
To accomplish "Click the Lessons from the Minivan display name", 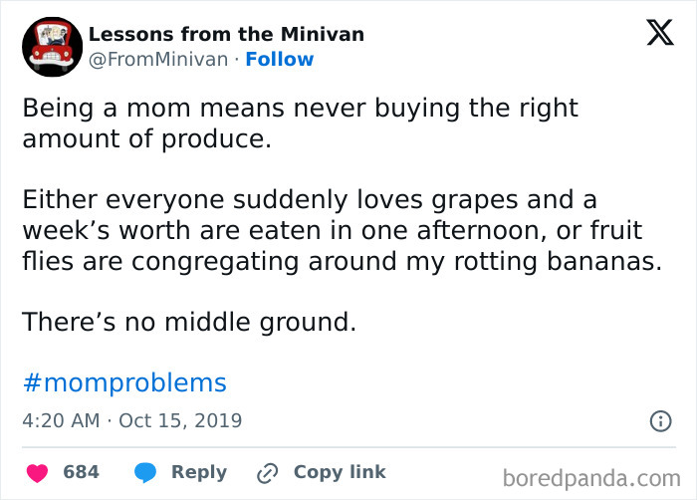I will pos(226,34).
